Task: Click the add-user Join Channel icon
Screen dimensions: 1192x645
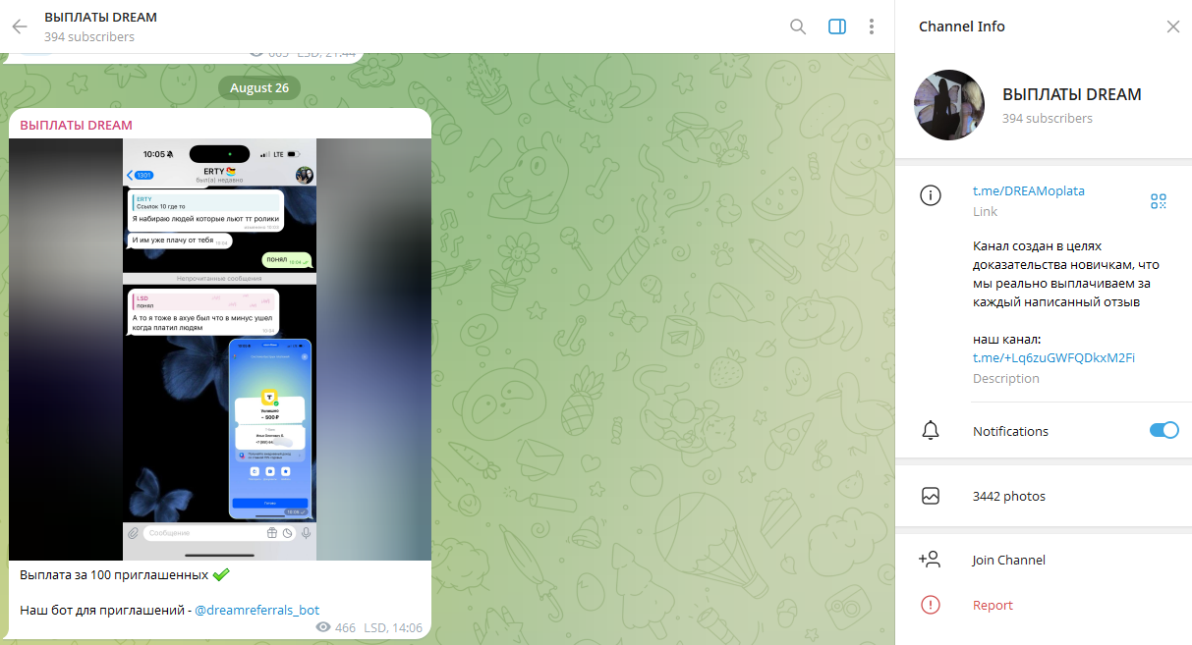Action: tap(930, 560)
